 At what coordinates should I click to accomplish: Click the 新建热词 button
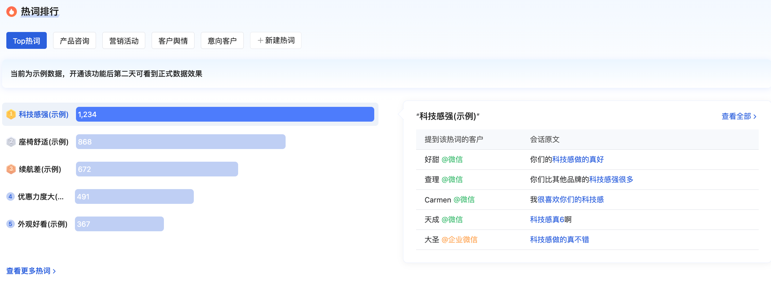point(276,41)
